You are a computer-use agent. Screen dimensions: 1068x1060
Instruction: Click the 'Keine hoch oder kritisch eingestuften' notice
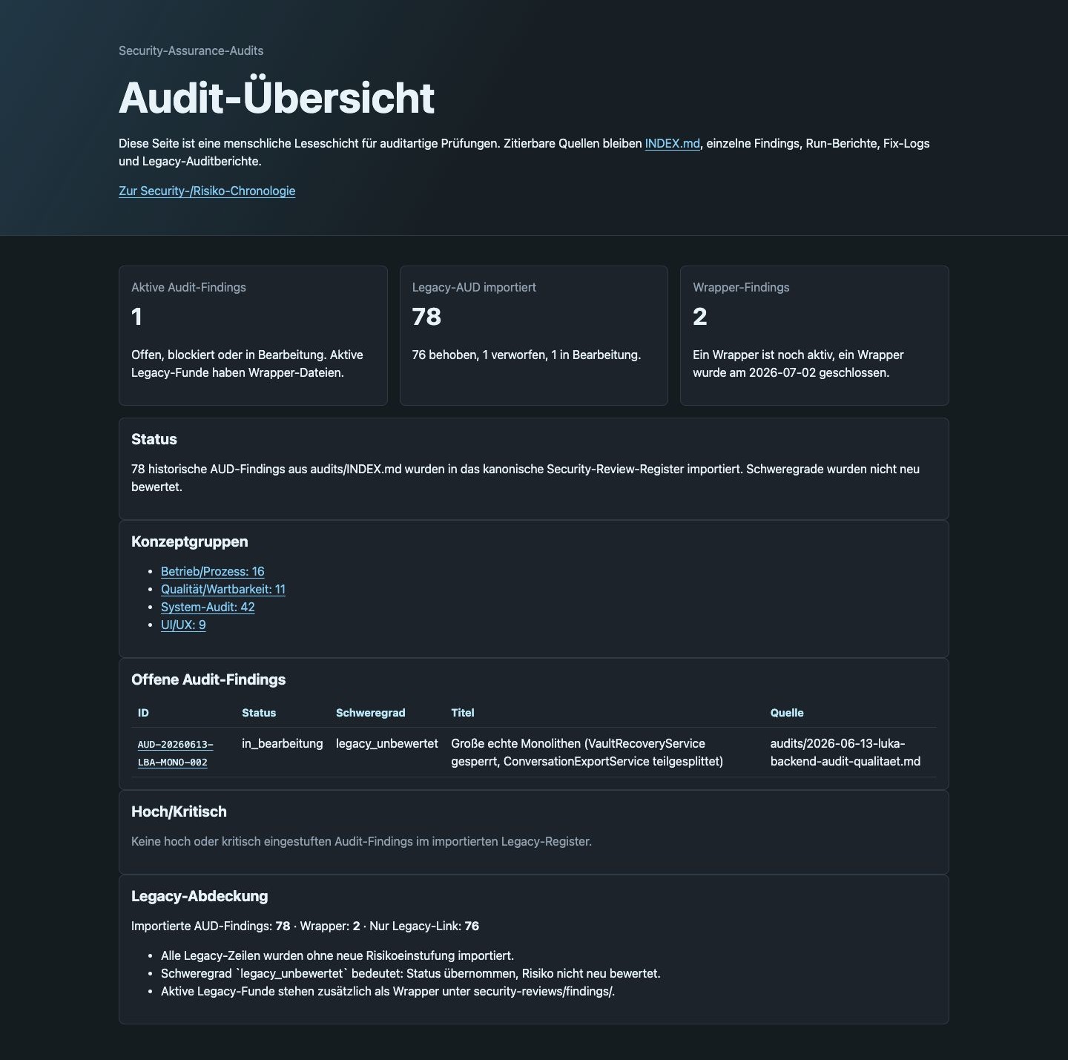click(x=361, y=841)
